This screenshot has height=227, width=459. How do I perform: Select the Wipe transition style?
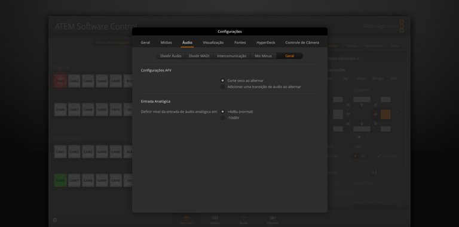tap(361, 79)
